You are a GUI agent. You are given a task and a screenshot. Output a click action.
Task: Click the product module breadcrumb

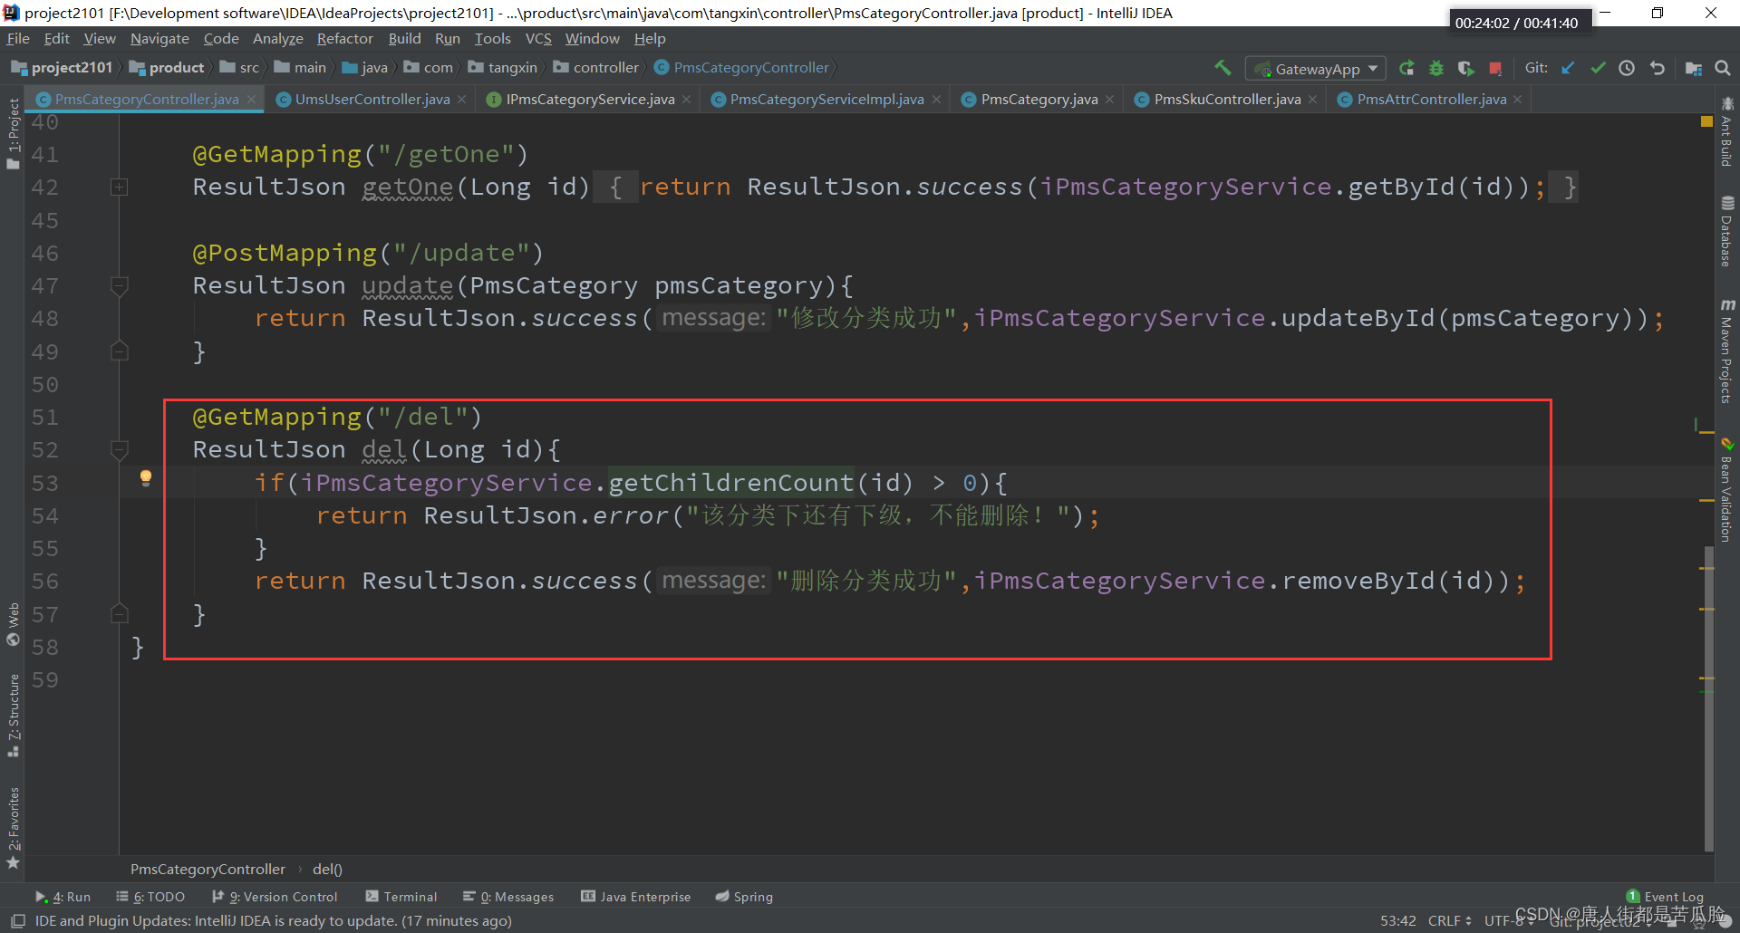pyautogui.click(x=168, y=68)
